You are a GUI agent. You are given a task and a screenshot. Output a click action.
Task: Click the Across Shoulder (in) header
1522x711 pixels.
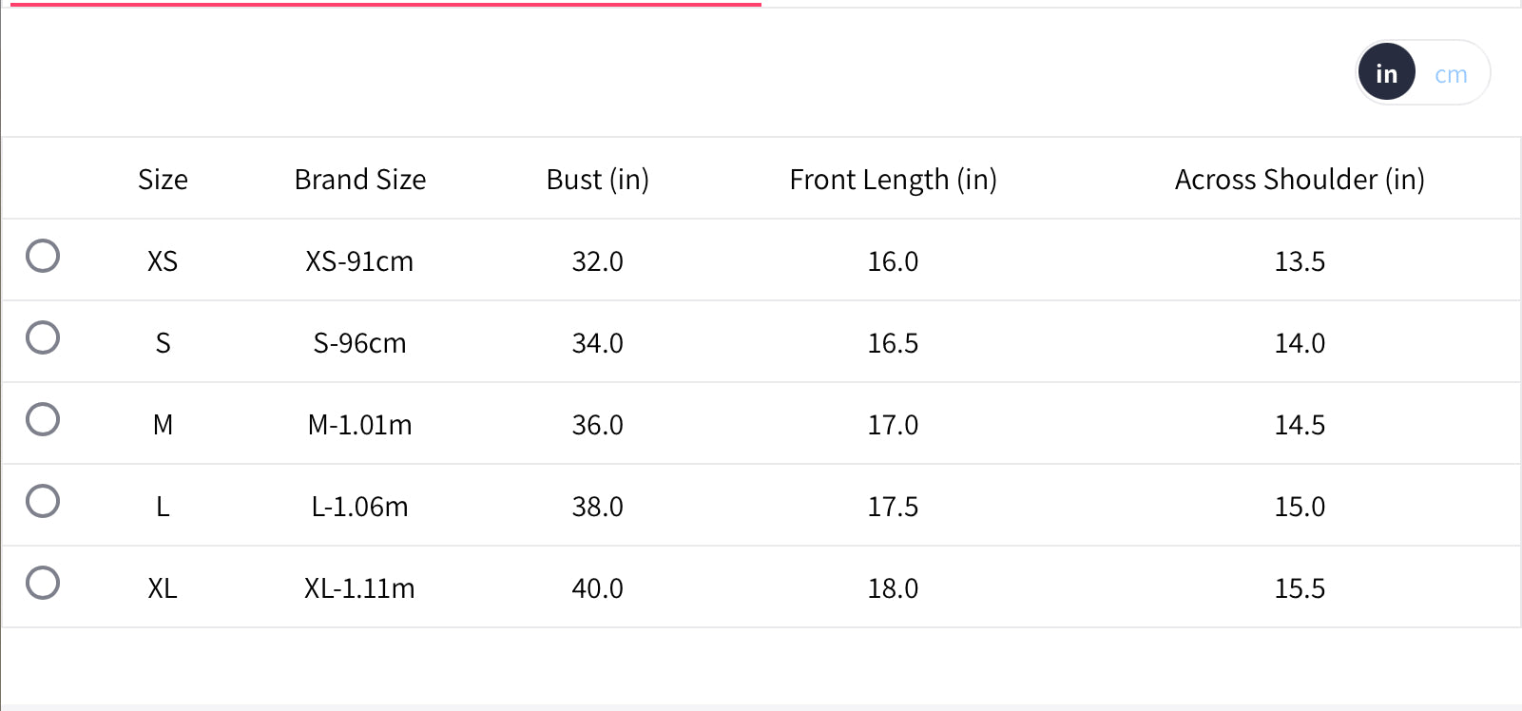pyautogui.click(x=1300, y=180)
